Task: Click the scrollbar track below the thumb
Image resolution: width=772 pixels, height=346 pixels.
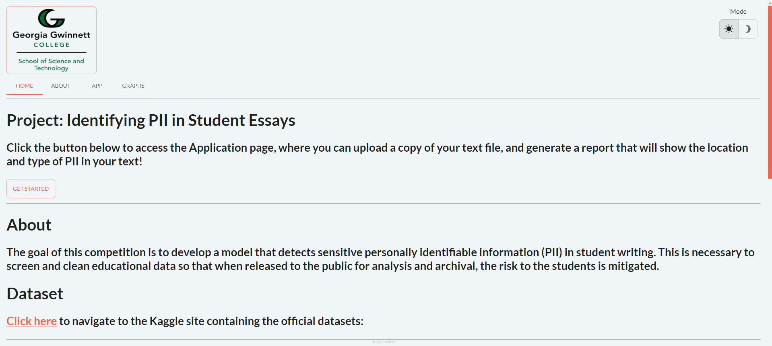Action: point(770,262)
